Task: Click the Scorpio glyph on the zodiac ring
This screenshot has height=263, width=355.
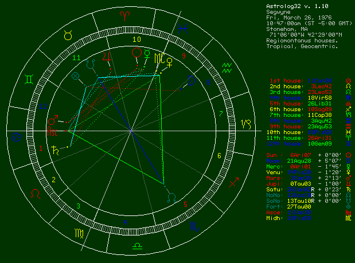Action: (x=194, y=226)
